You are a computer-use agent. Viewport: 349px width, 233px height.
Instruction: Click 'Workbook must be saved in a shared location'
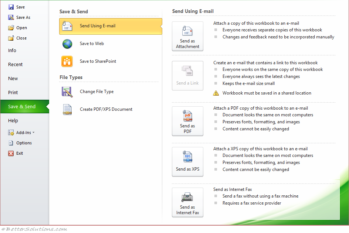coord(267,93)
